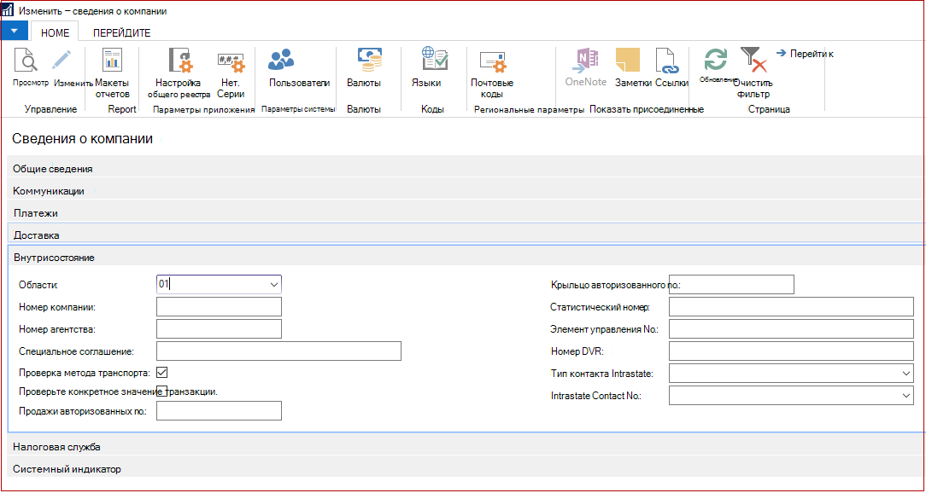Click the Очистить фильтр icon
This screenshot has height=493, width=926.
coord(753,61)
